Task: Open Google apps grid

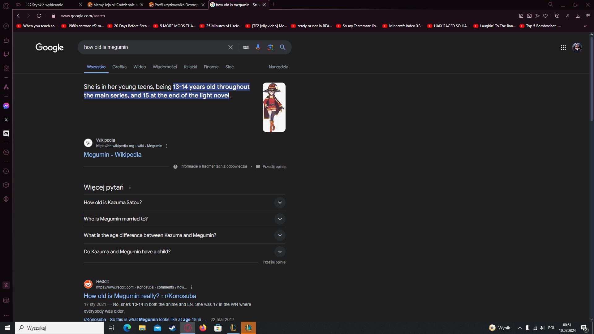Action: (563, 48)
